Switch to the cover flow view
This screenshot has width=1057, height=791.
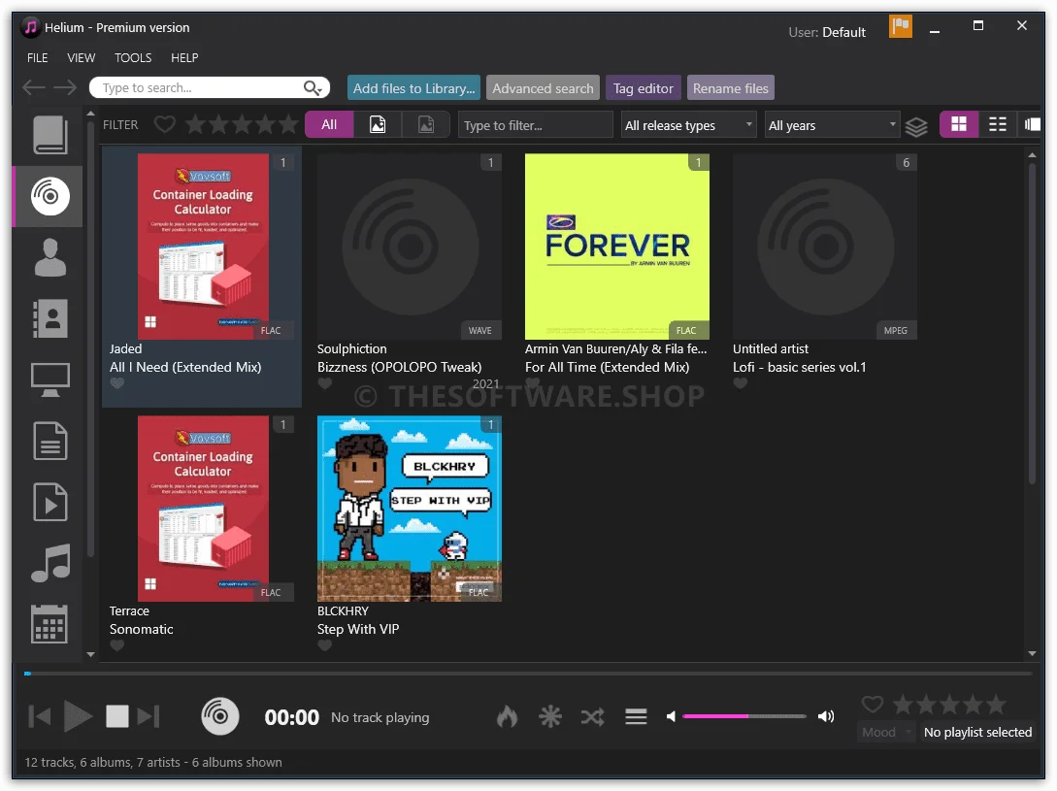(1032, 124)
